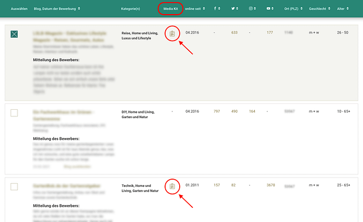Sort arrows next to Instagram icon
The width and height of the screenshot is (363, 222).
(255, 9)
